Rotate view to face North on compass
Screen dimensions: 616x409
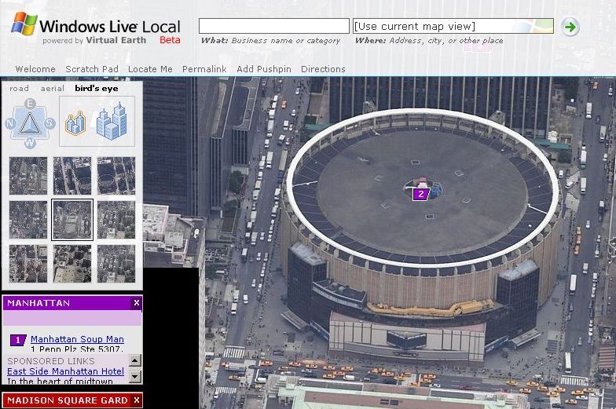(10, 124)
